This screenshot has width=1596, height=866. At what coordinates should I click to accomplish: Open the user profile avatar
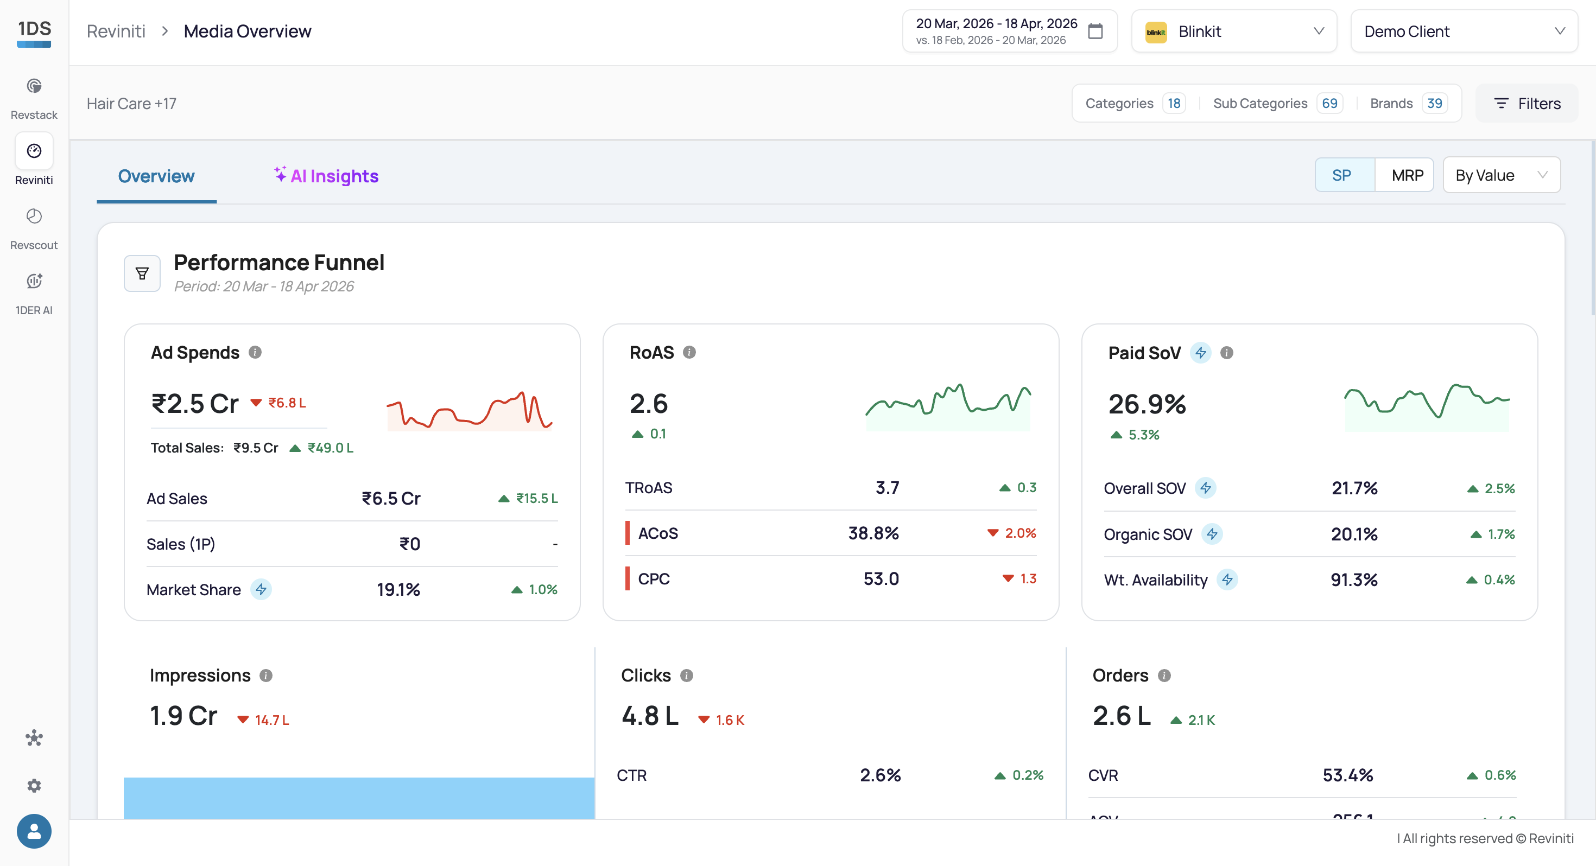34,831
